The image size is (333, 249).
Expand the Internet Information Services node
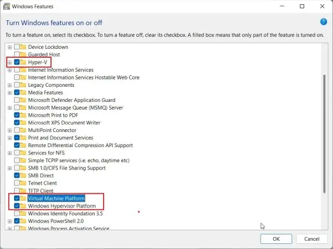[10, 70]
